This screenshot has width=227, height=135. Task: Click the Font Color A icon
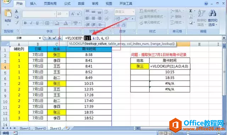[66, 23]
